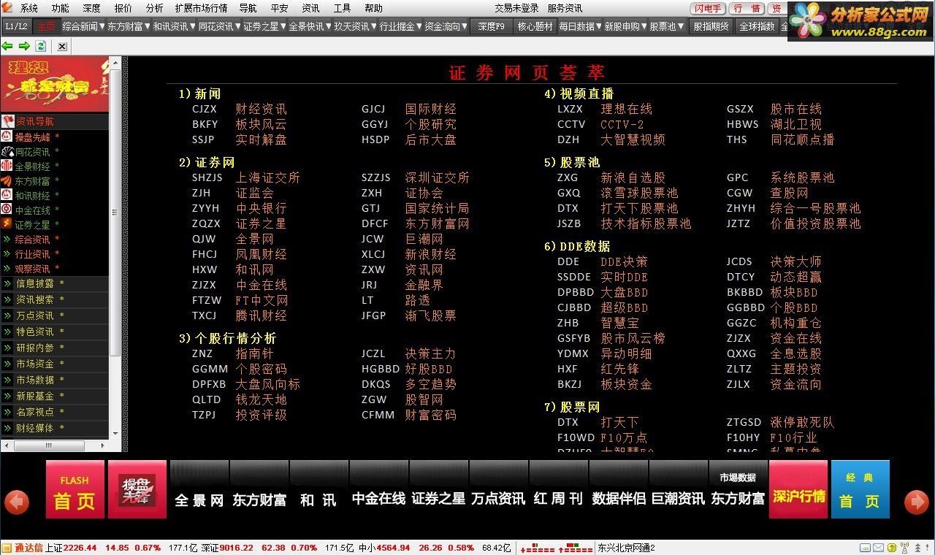Open the 帮助 menu
Viewport: 935px width, 555px height.
(x=373, y=8)
